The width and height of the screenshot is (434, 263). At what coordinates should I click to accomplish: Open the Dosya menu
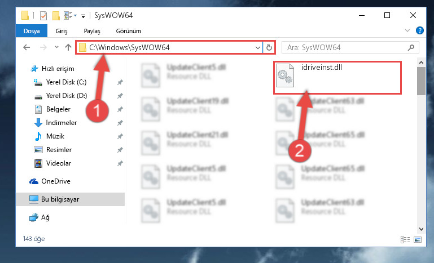point(31,31)
